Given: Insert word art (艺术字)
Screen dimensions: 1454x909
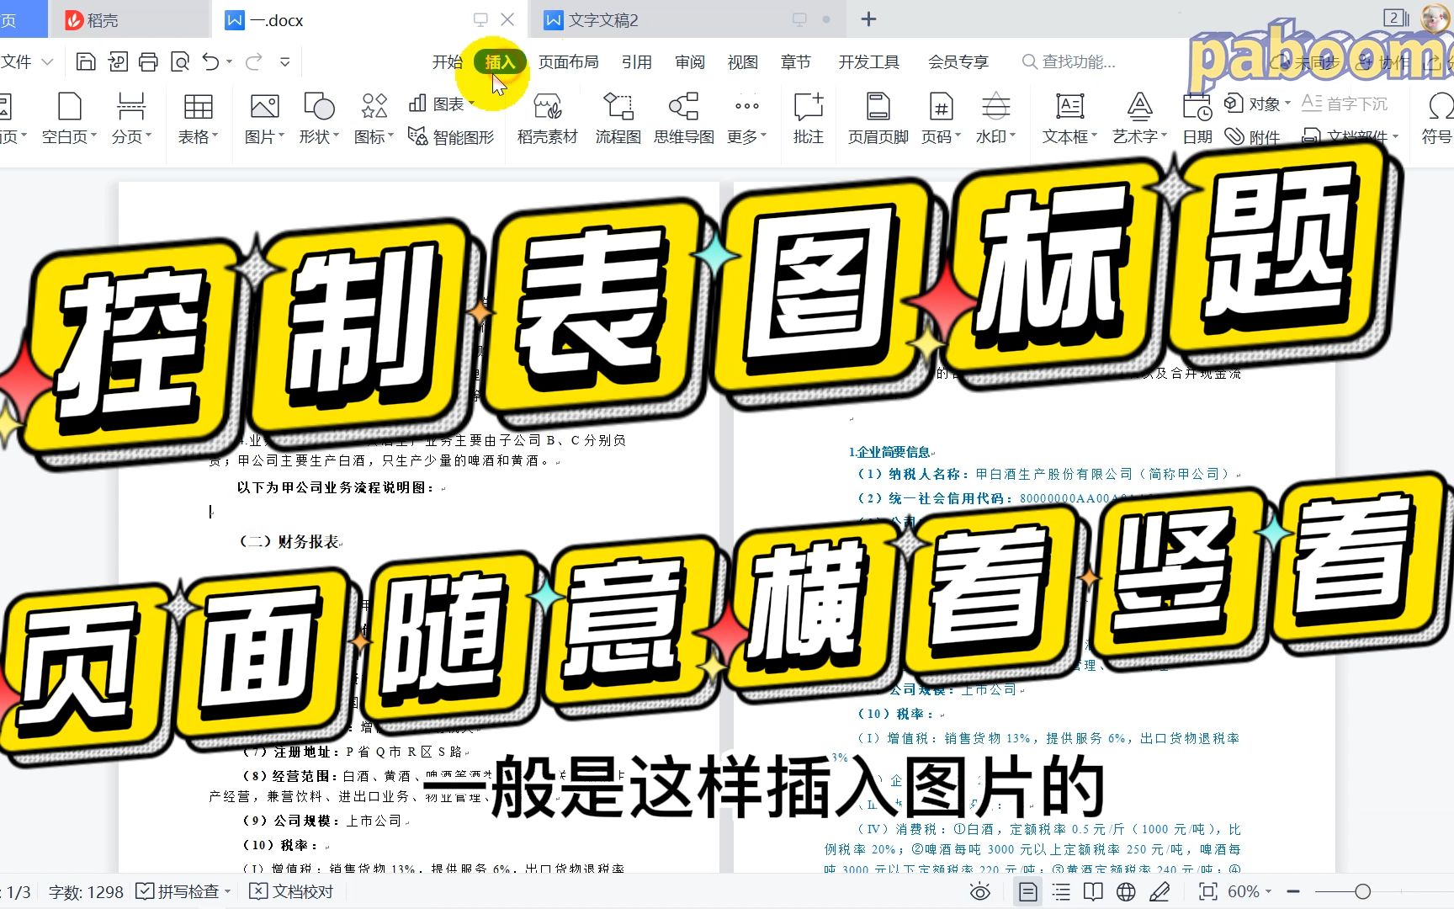Looking at the screenshot, I should [x=1139, y=118].
